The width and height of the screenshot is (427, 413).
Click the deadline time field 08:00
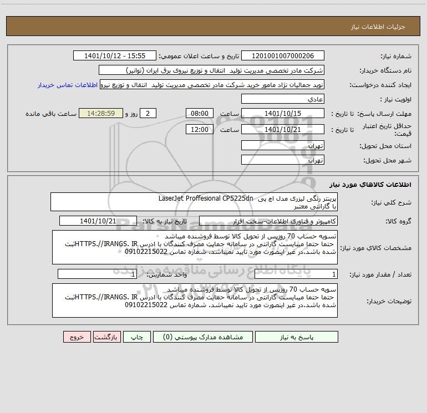tap(199, 114)
